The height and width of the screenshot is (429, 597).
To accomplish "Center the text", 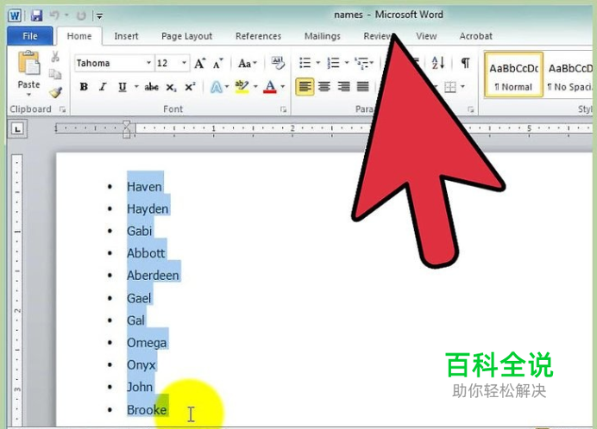I will pos(324,87).
